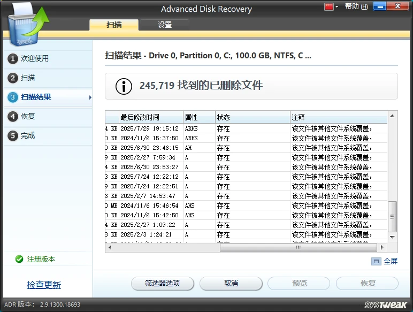Select row dated 2025/6/30 23:46:15
The width and height of the screenshot is (413, 312).
246,148
